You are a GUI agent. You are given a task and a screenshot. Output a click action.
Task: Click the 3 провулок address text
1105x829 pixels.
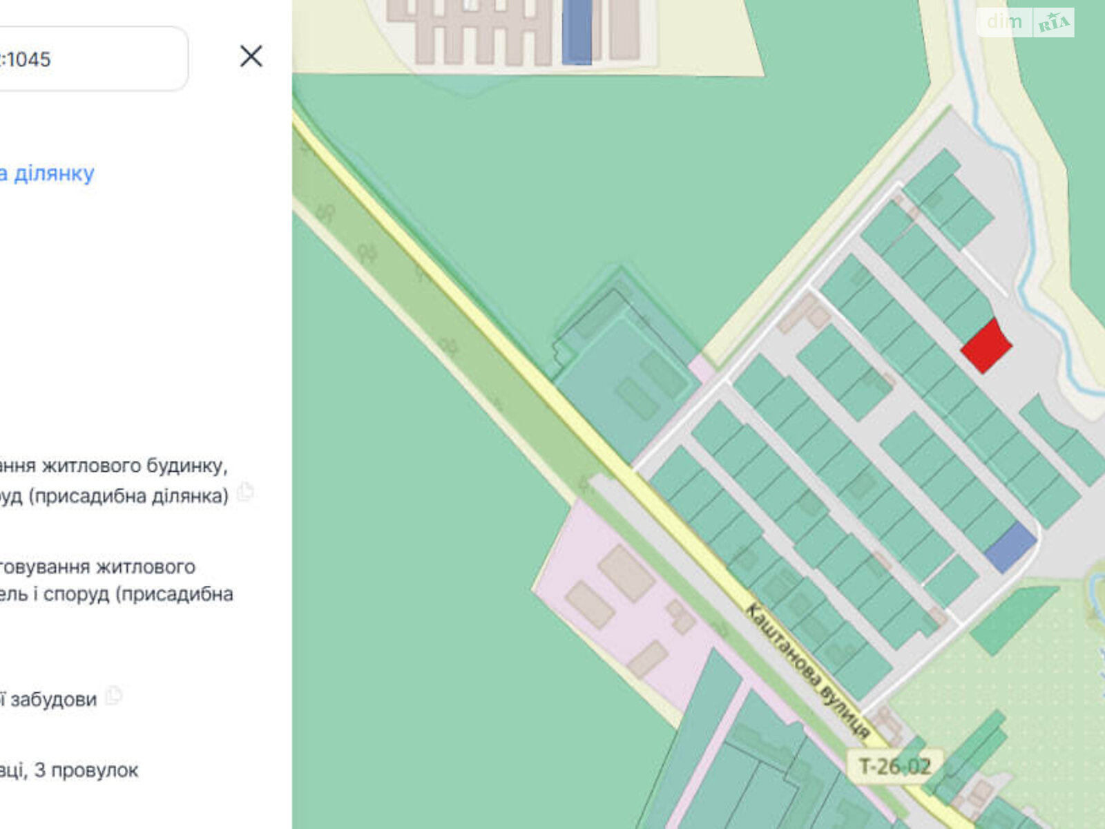tap(69, 770)
